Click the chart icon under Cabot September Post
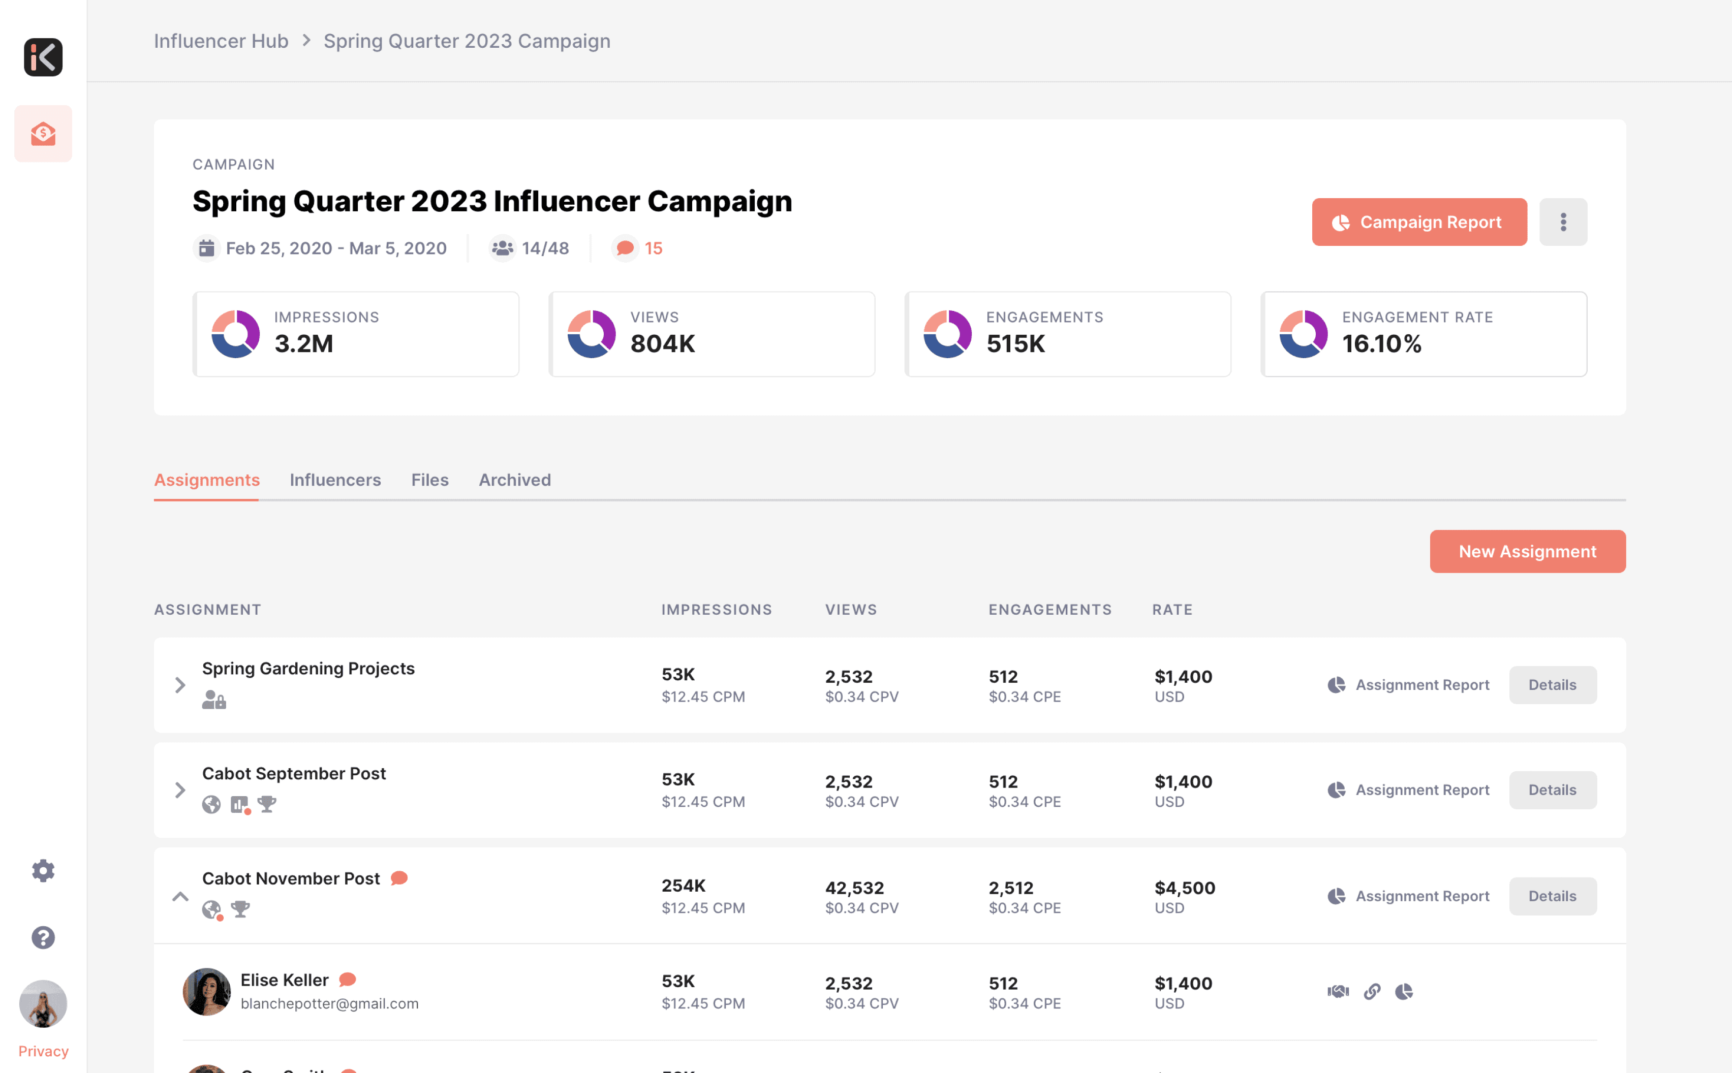 point(240,805)
